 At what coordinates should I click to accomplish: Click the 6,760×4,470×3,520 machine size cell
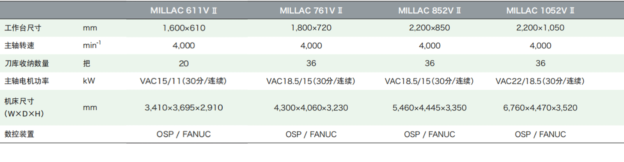click(x=540, y=108)
